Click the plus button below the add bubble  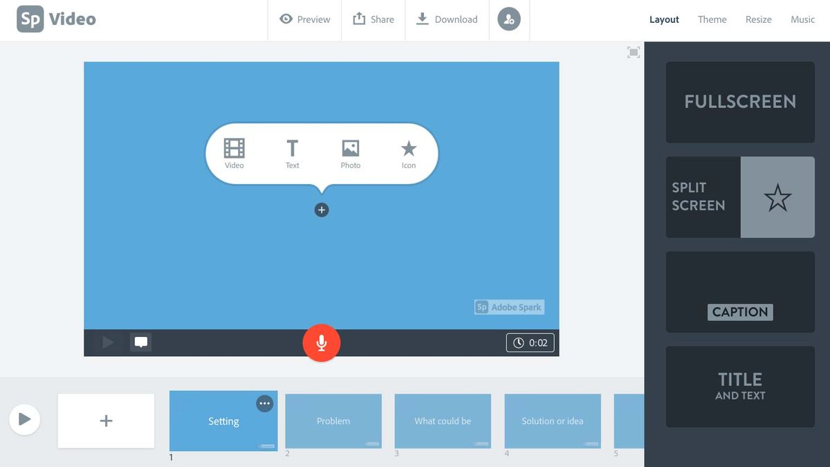click(x=321, y=209)
